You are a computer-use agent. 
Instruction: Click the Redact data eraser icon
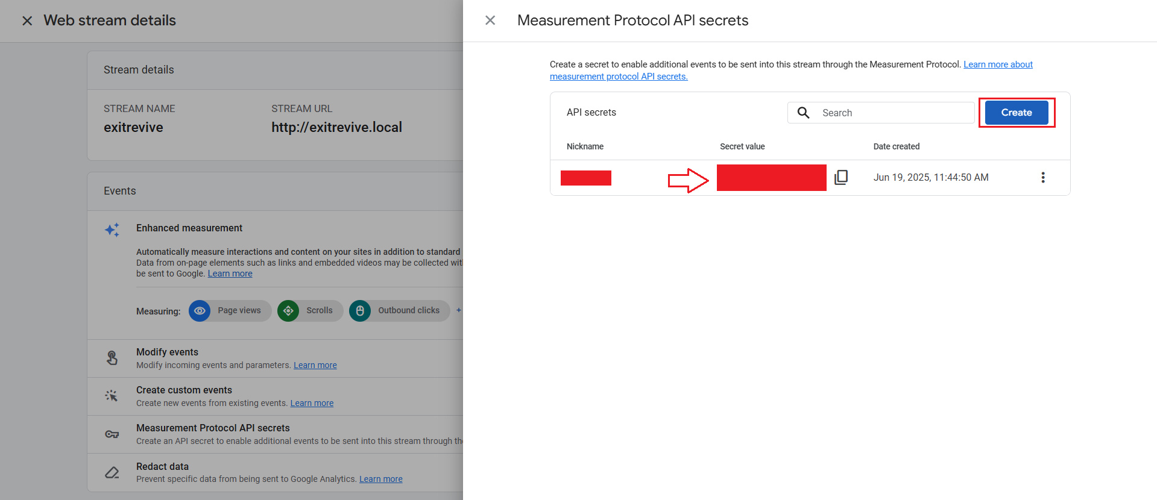click(112, 472)
